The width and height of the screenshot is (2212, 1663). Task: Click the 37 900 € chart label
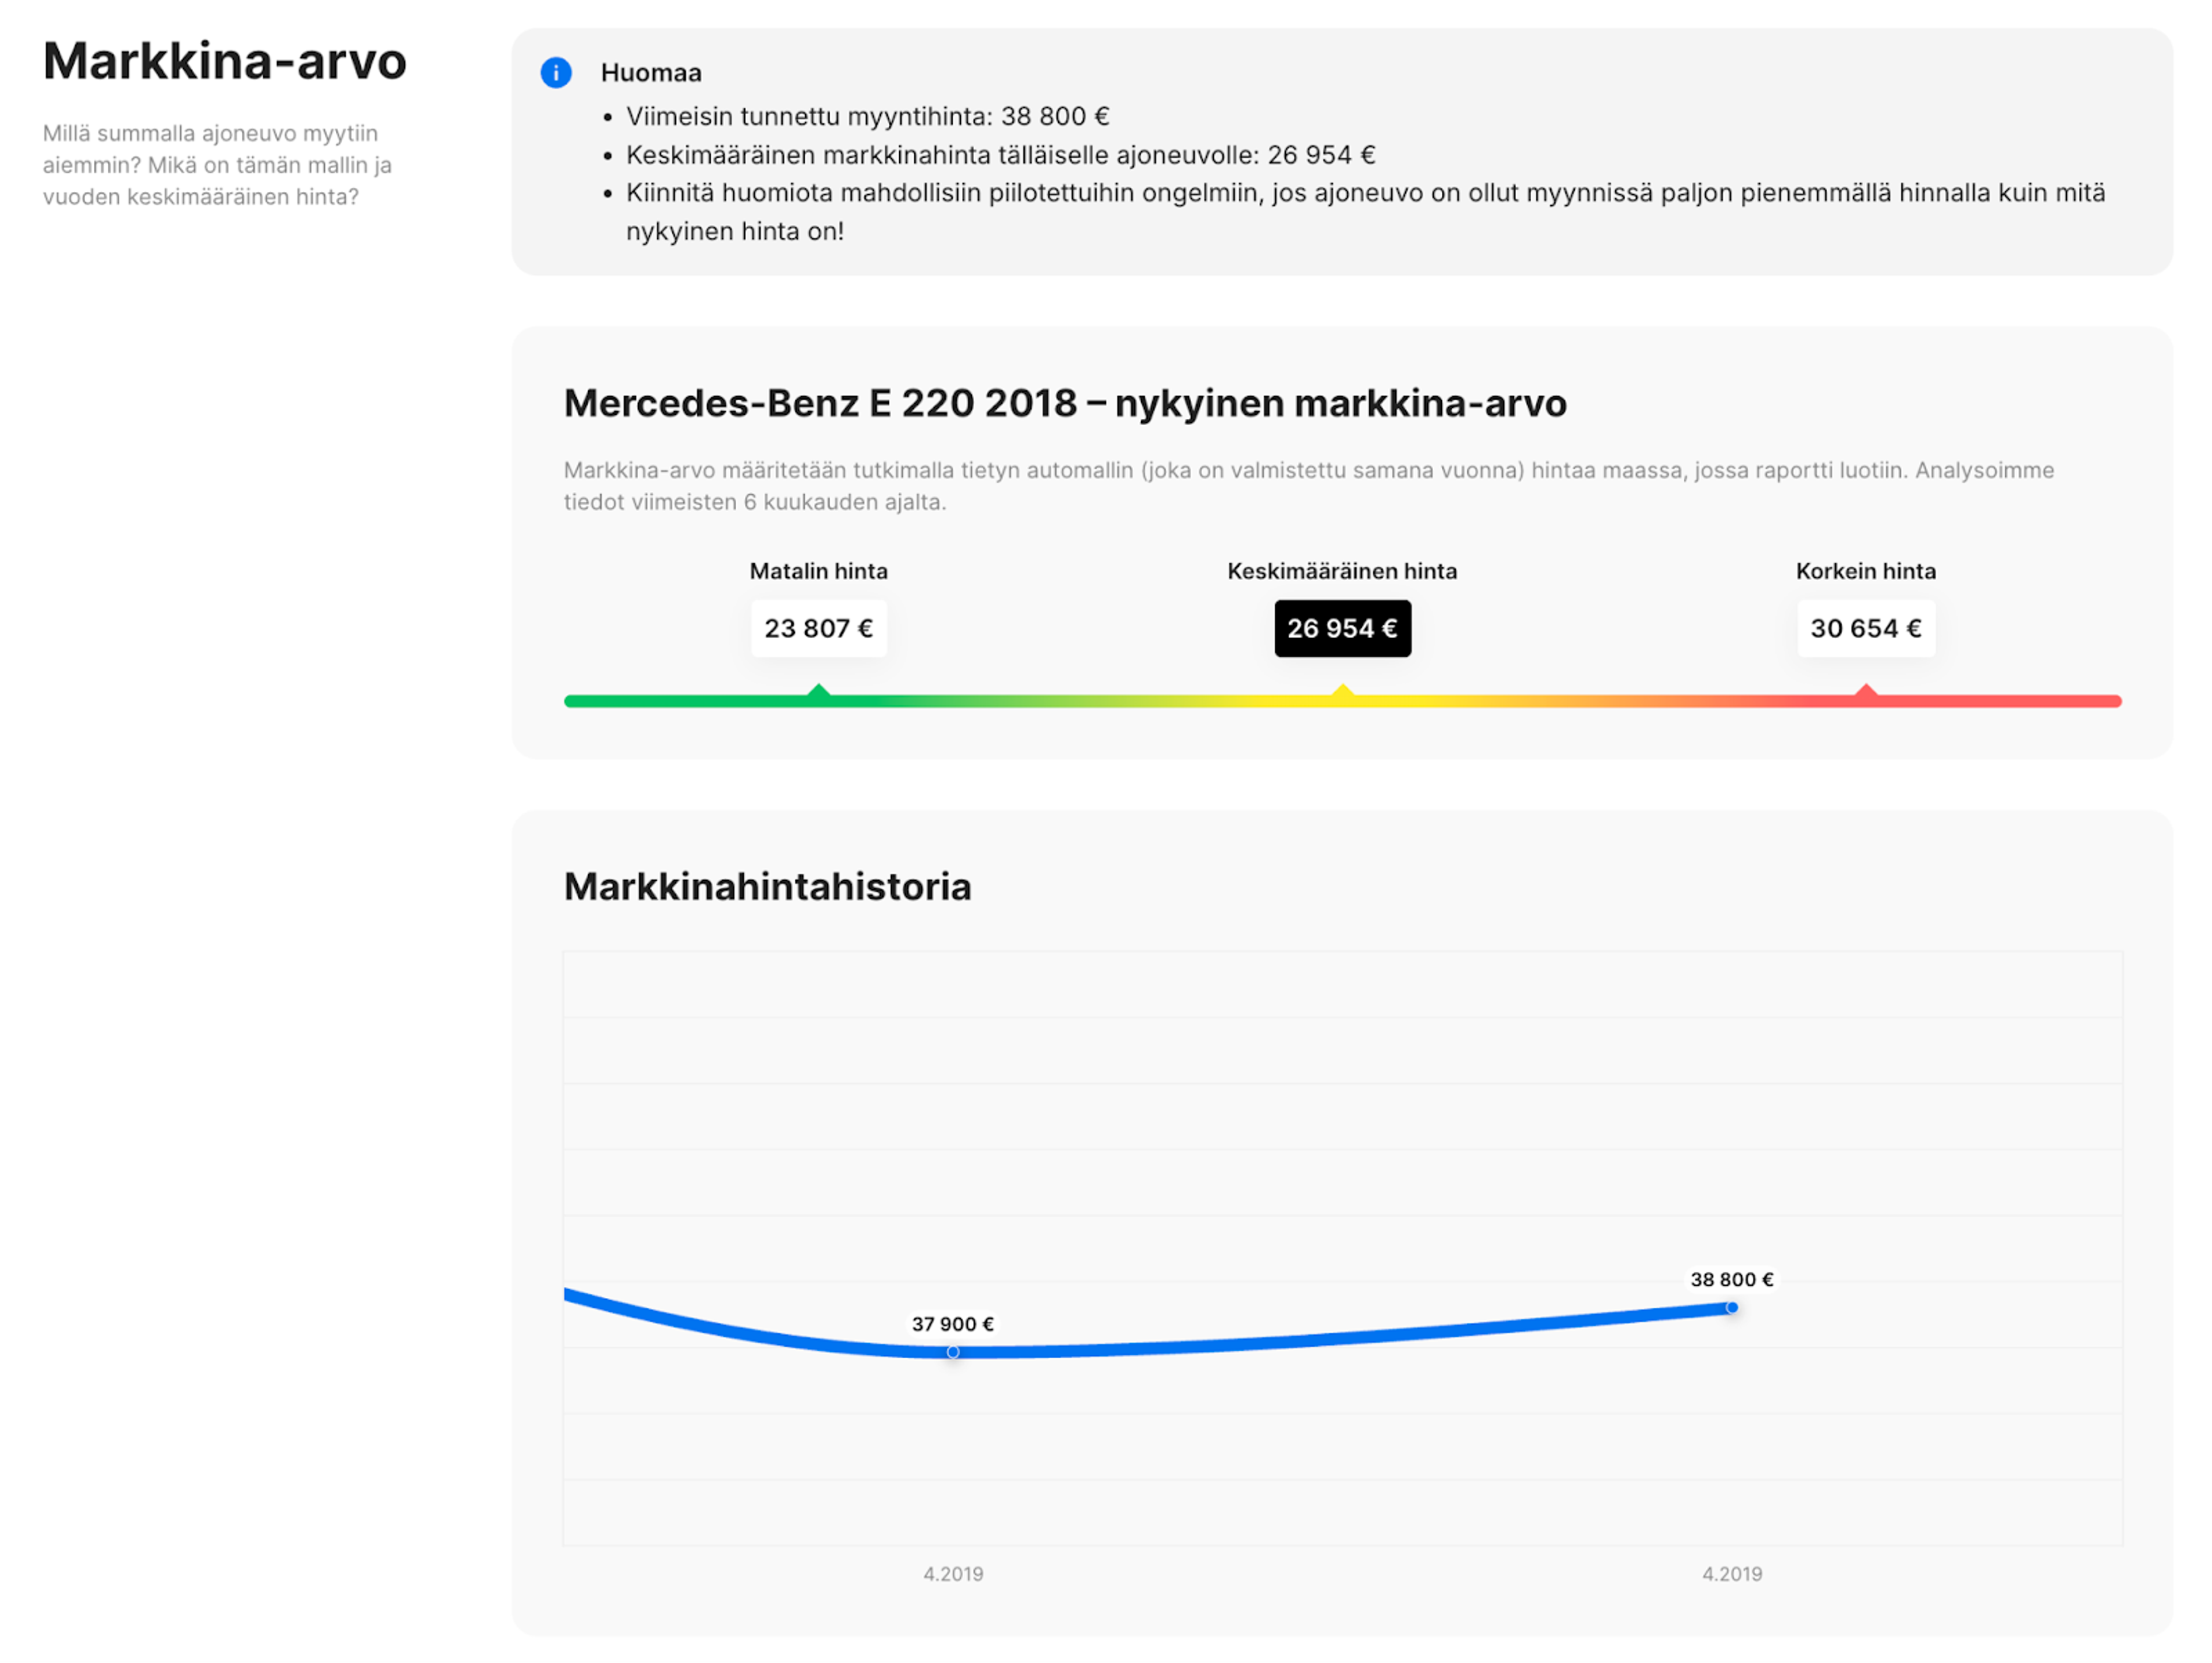[952, 1324]
